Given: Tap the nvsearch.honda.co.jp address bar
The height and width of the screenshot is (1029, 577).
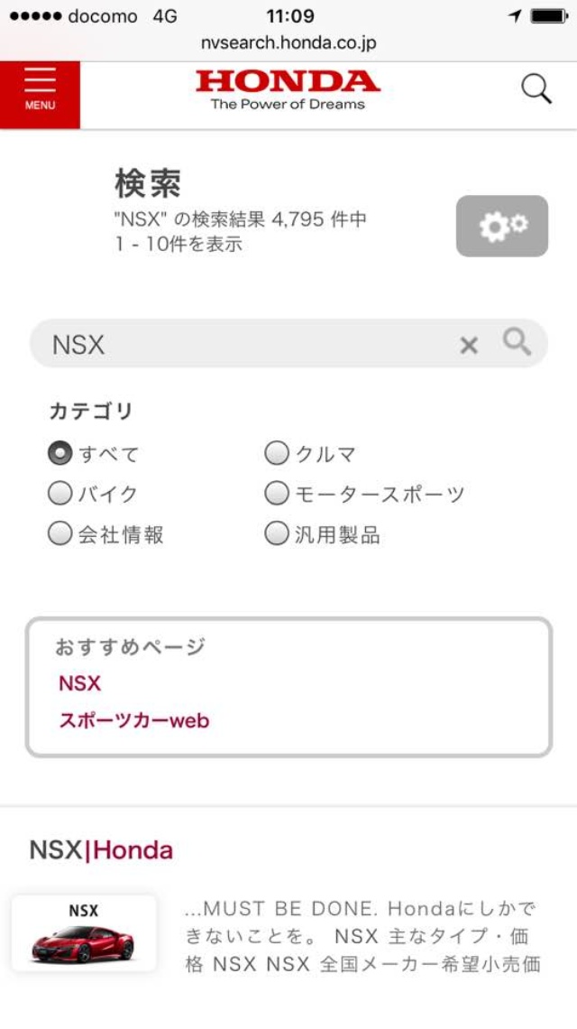Looking at the screenshot, I should pos(288,42).
